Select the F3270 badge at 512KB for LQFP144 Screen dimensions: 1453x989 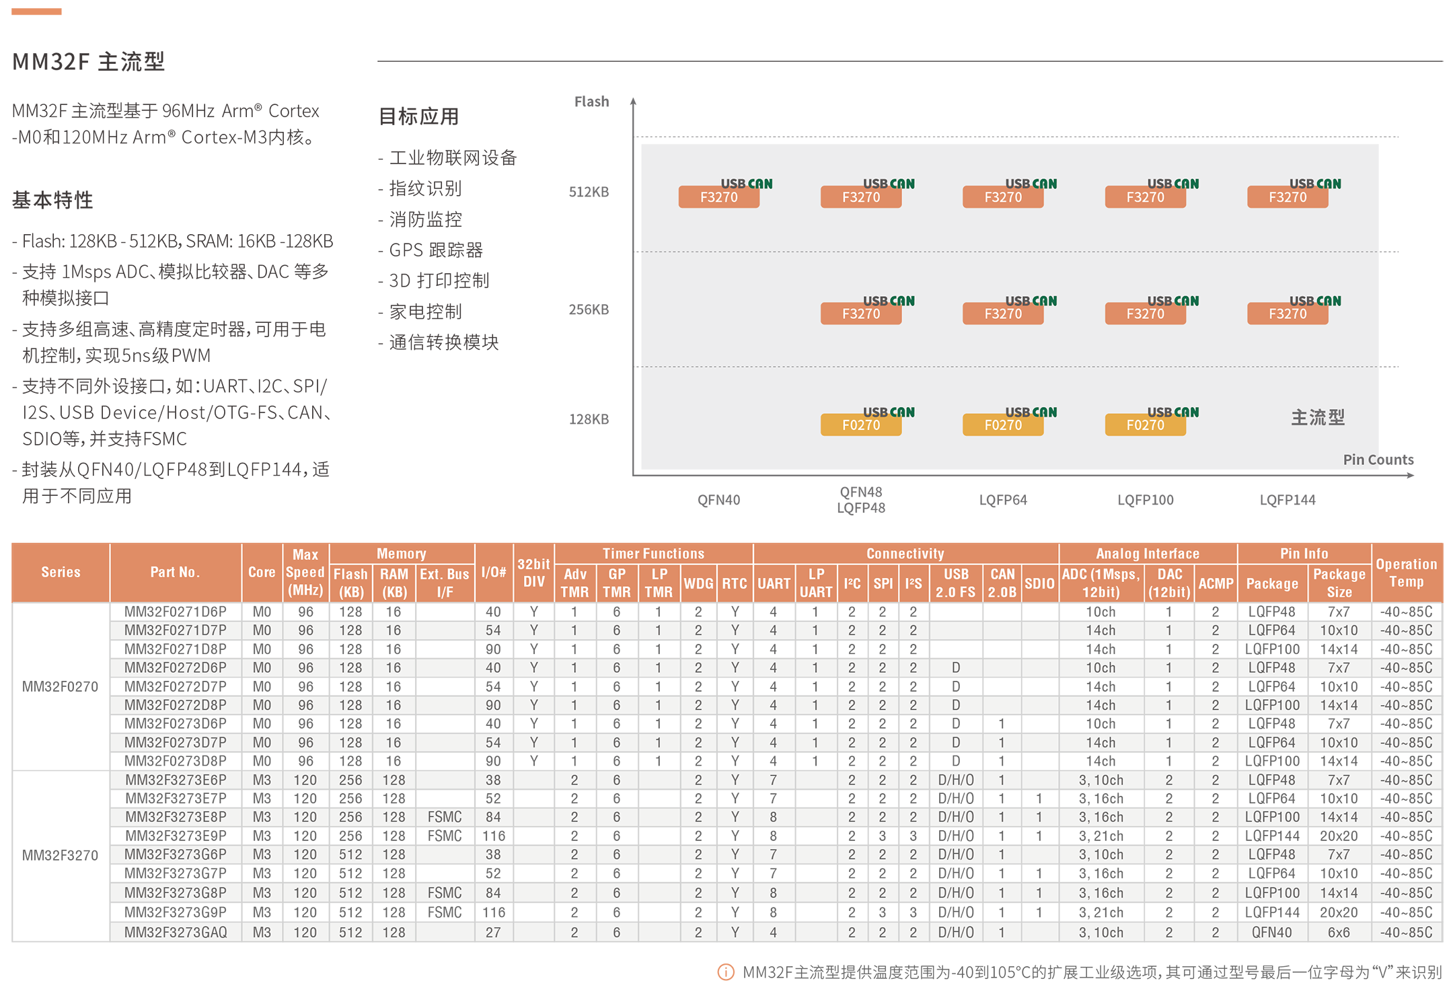point(1288,197)
